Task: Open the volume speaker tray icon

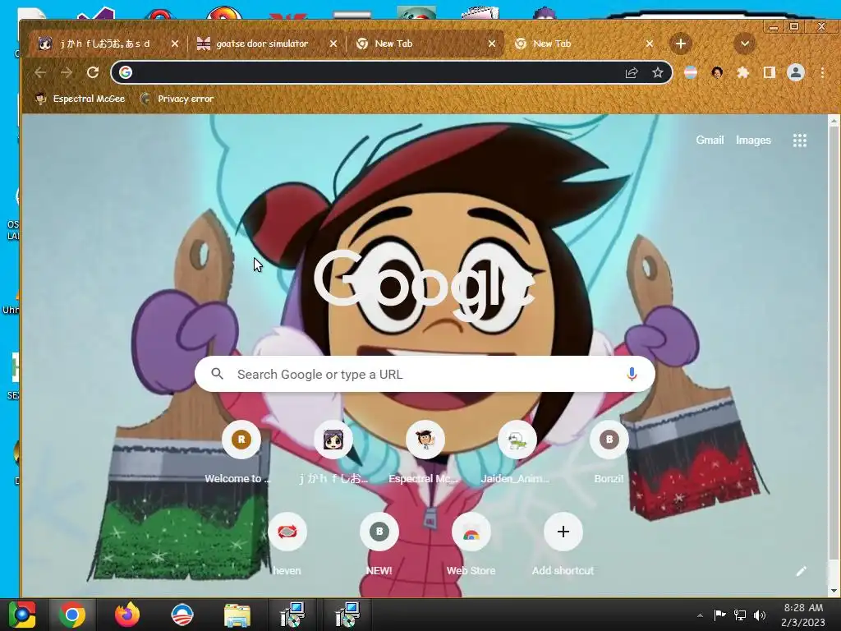Action: (760, 615)
